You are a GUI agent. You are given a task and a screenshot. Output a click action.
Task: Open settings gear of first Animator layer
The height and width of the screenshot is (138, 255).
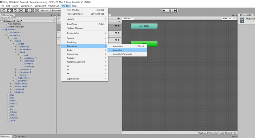coord(119,26)
